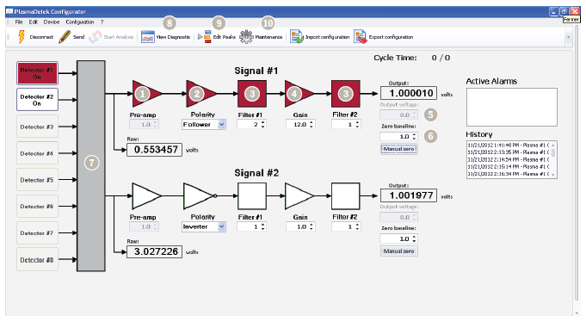Select Signal #2 Polarity inverter block
This screenshot has width=586, height=322.
coord(200,195)
